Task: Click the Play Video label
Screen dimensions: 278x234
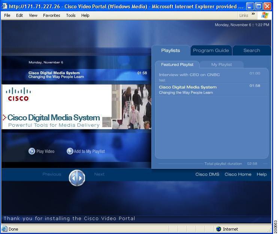Action: [x=45, y=151]
